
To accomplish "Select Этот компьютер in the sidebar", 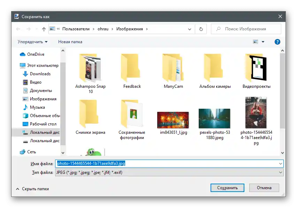I will click(39, 66).
